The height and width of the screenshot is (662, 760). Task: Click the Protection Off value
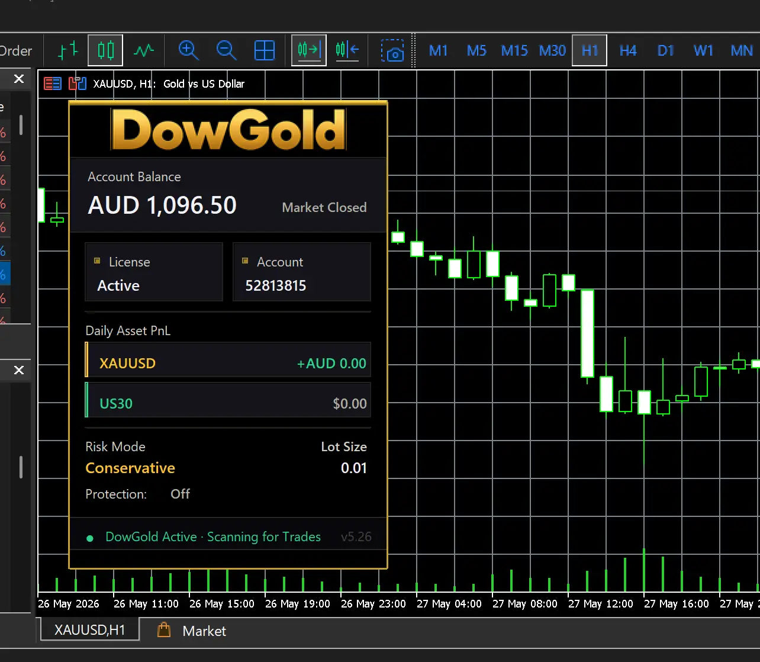[x=180, y=494]
